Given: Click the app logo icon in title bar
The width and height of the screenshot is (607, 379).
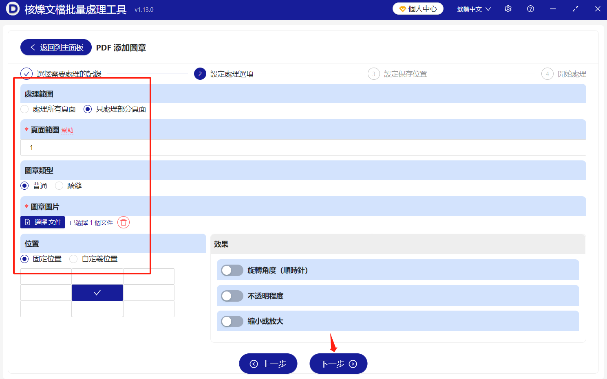Looking at the screenshot, I should point(13,9).
